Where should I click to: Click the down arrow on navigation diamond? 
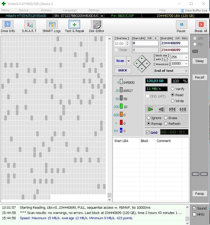point(142,69)
